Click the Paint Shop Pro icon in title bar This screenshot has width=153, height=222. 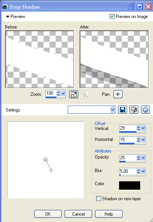pos(5,7)
